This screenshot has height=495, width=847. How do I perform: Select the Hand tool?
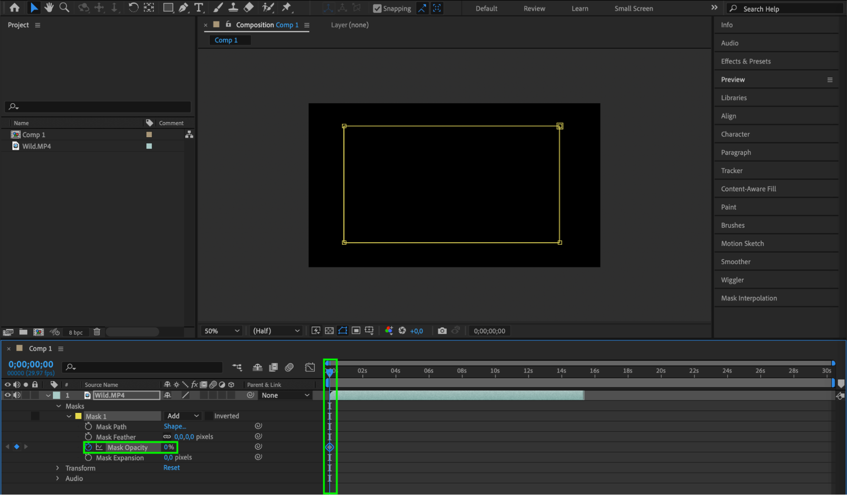pyautogui.click(x=49, y=7)
